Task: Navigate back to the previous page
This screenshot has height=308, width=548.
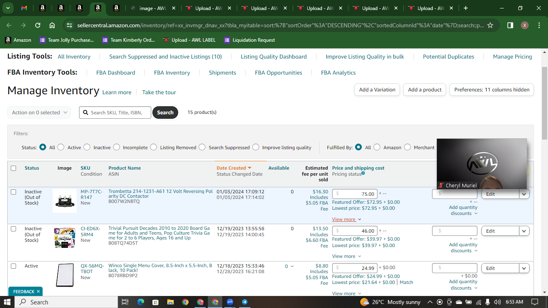Action: point(9,25)
